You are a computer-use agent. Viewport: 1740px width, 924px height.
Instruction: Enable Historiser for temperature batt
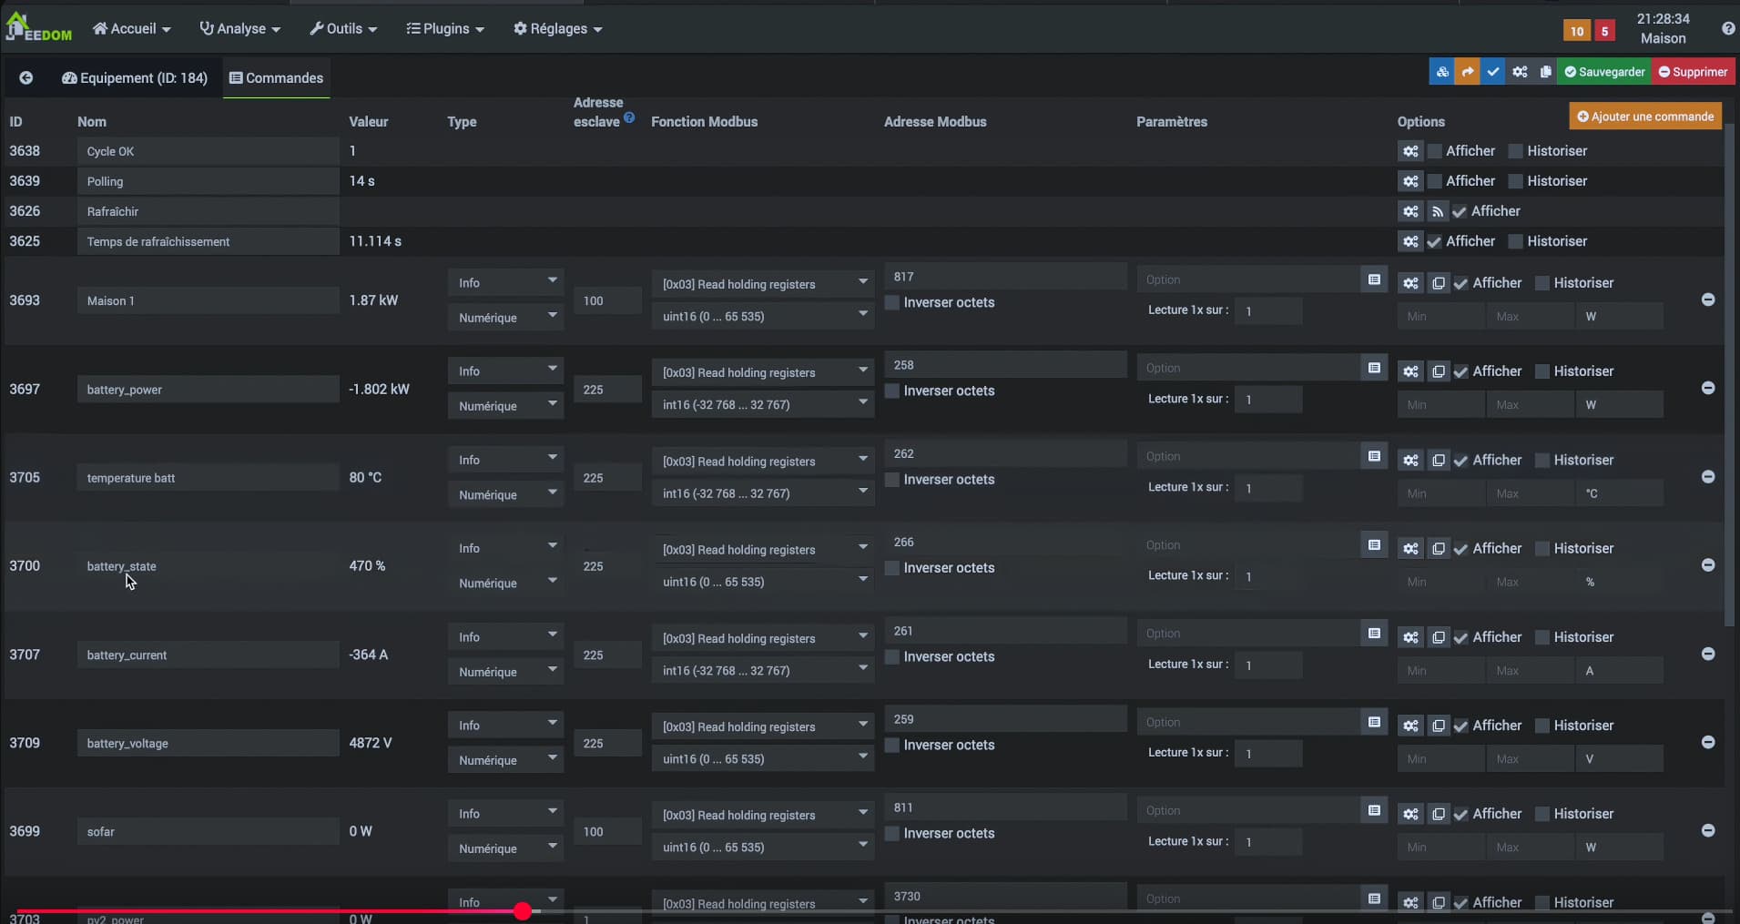tap(1542, 461)
